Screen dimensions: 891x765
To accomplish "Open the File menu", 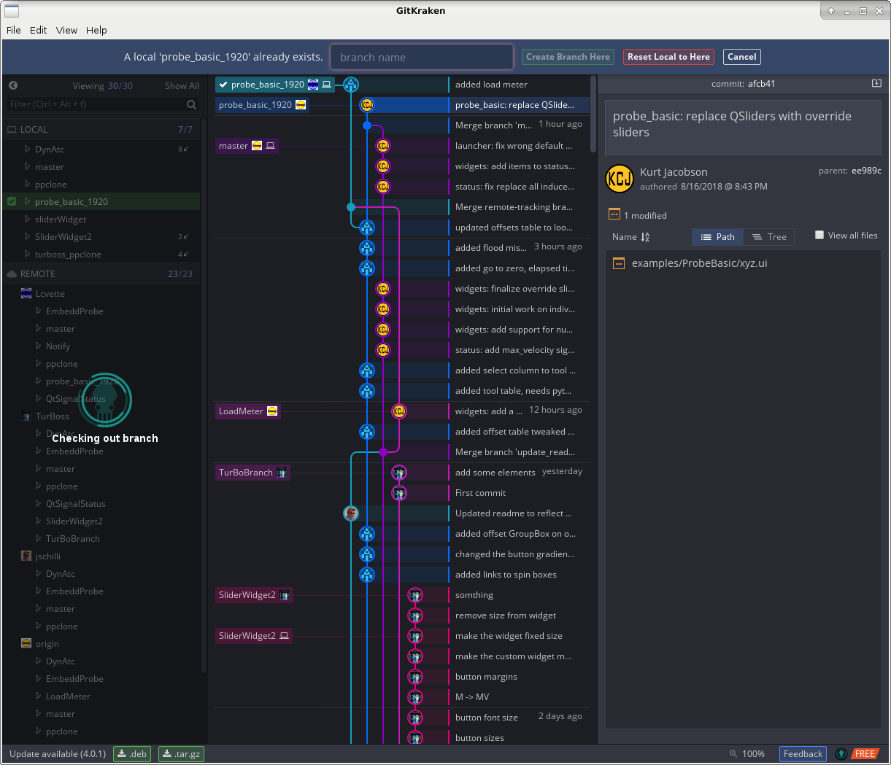I will click(14, 30).
